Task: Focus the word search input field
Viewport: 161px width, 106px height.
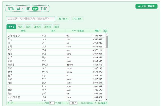Action: pyautogui.click(x=31, y=19)
